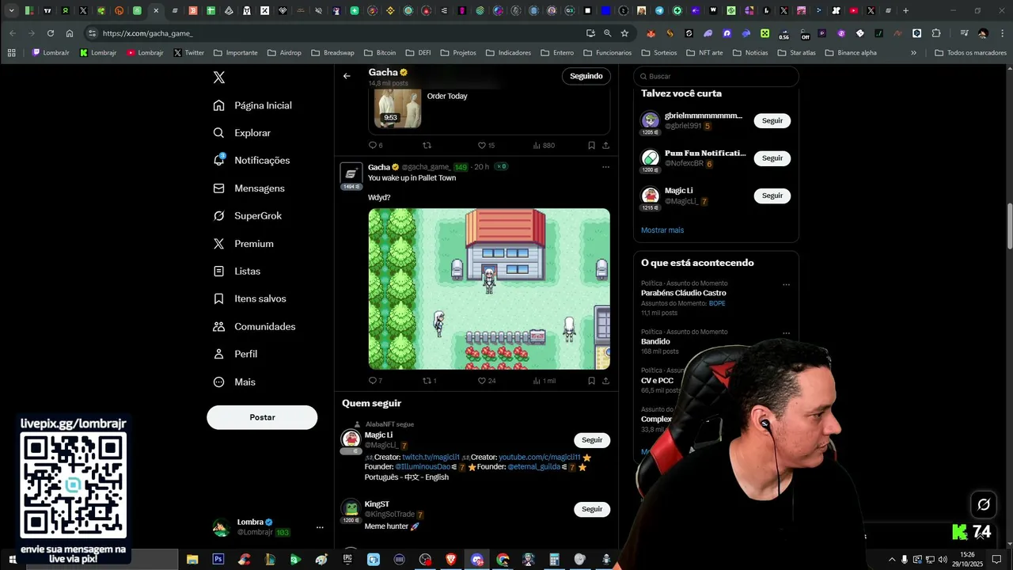The image size is (1013, 570).
Task: View the 1 mil views analytics on the Pallet Town post
Action: [544, 381]
